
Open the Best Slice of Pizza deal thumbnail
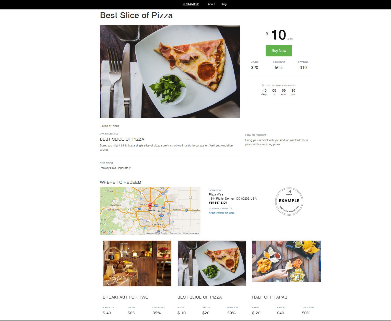(x=212, y=263)
